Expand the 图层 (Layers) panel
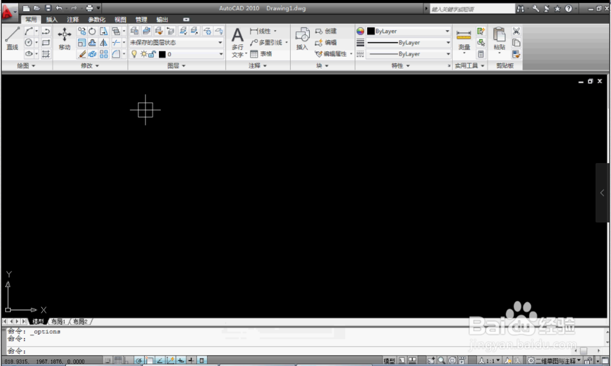Screen dimensions: 611x366 point(177,65)
